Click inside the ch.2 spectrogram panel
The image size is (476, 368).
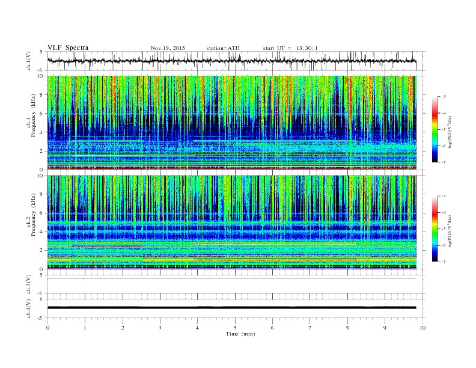click(x=232, y=222)
